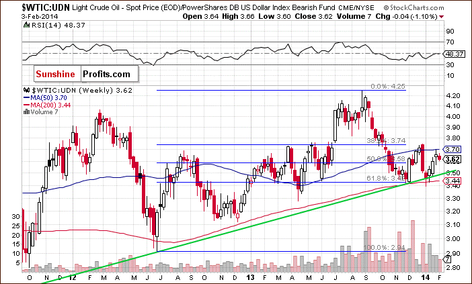This screenshot has width=472, height=284.
Task: Click the 2.80 price axis label
Action: (x=453, y=267)
